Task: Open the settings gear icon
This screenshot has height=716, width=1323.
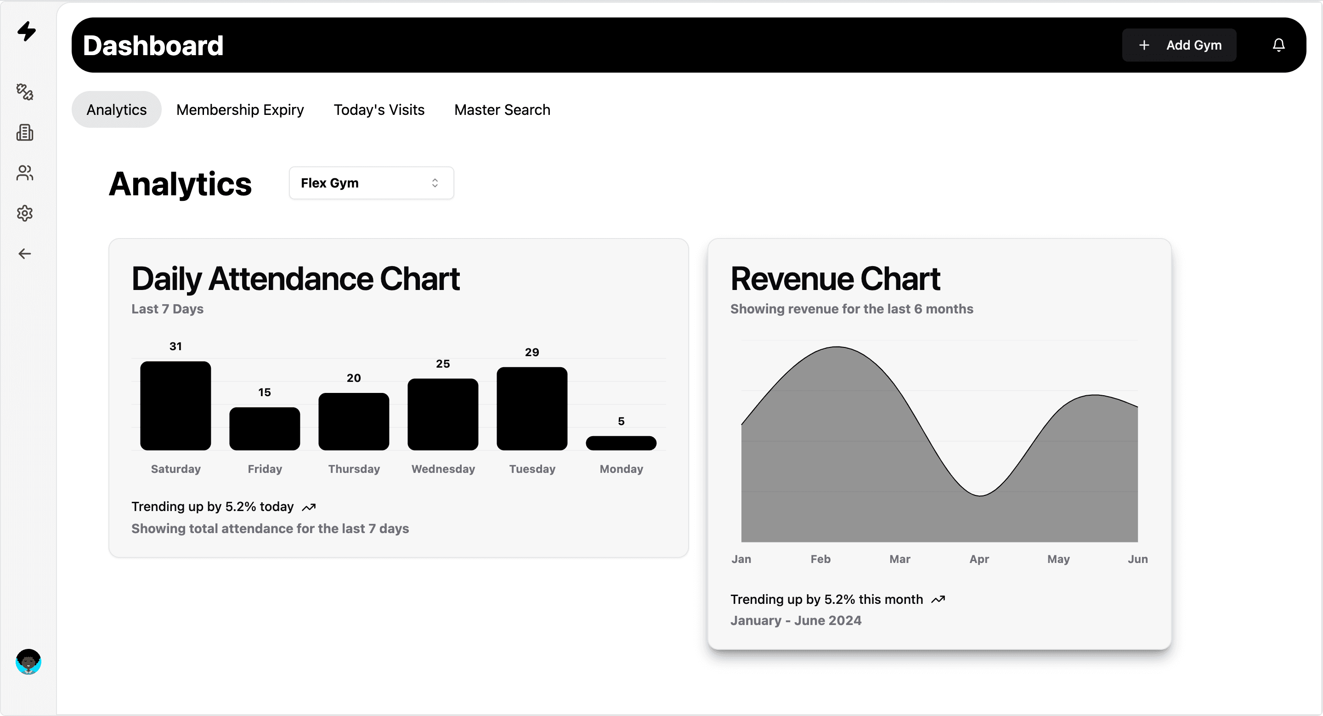Action: pos(25,213)
